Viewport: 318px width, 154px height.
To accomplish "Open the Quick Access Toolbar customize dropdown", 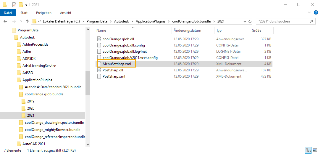I will pos(26,5).
